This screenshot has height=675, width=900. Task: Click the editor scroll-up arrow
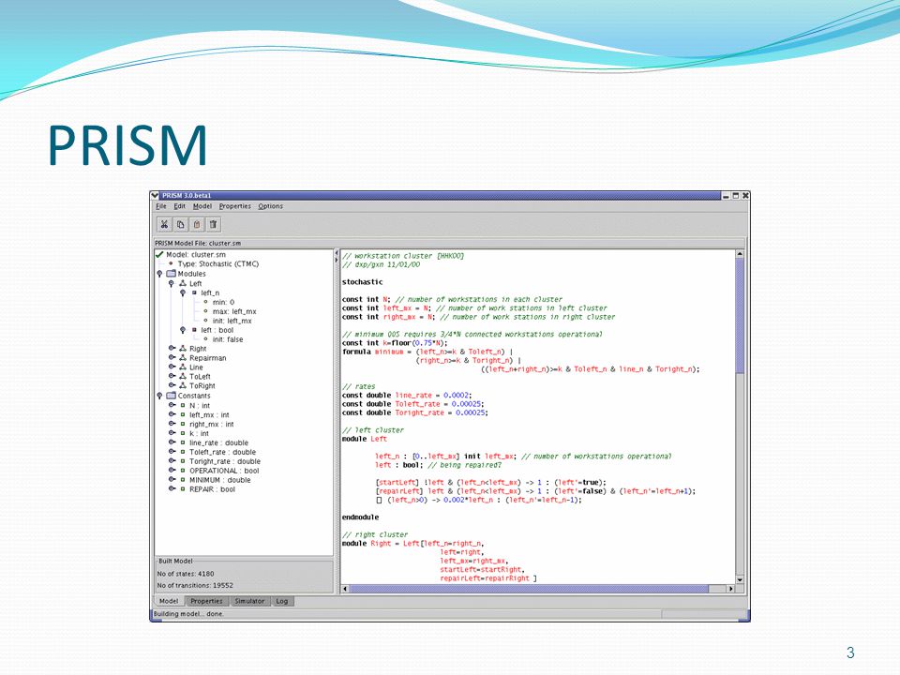point(740,254)
